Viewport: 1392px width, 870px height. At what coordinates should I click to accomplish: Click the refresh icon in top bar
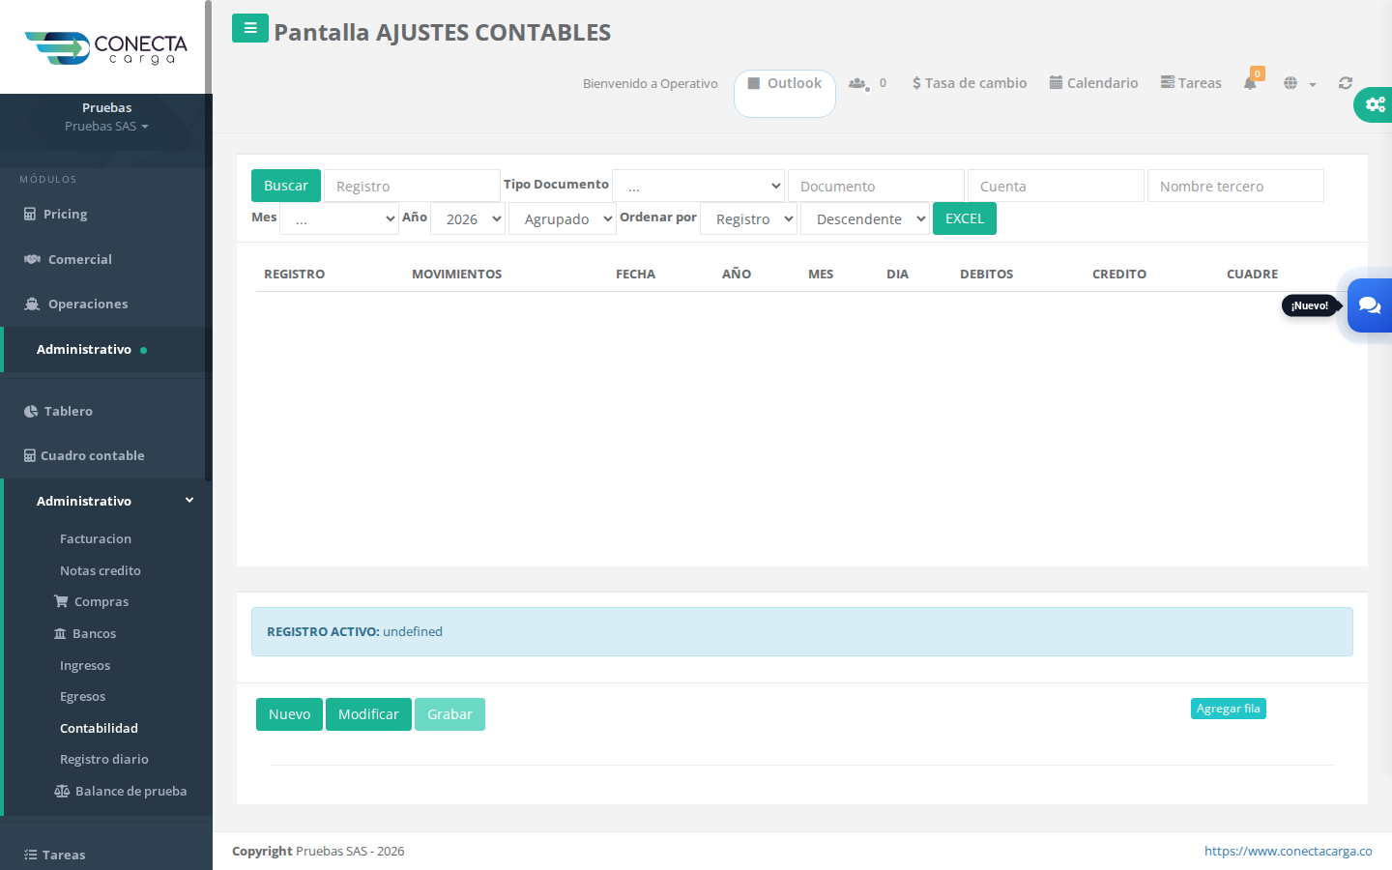[1346, 83]
